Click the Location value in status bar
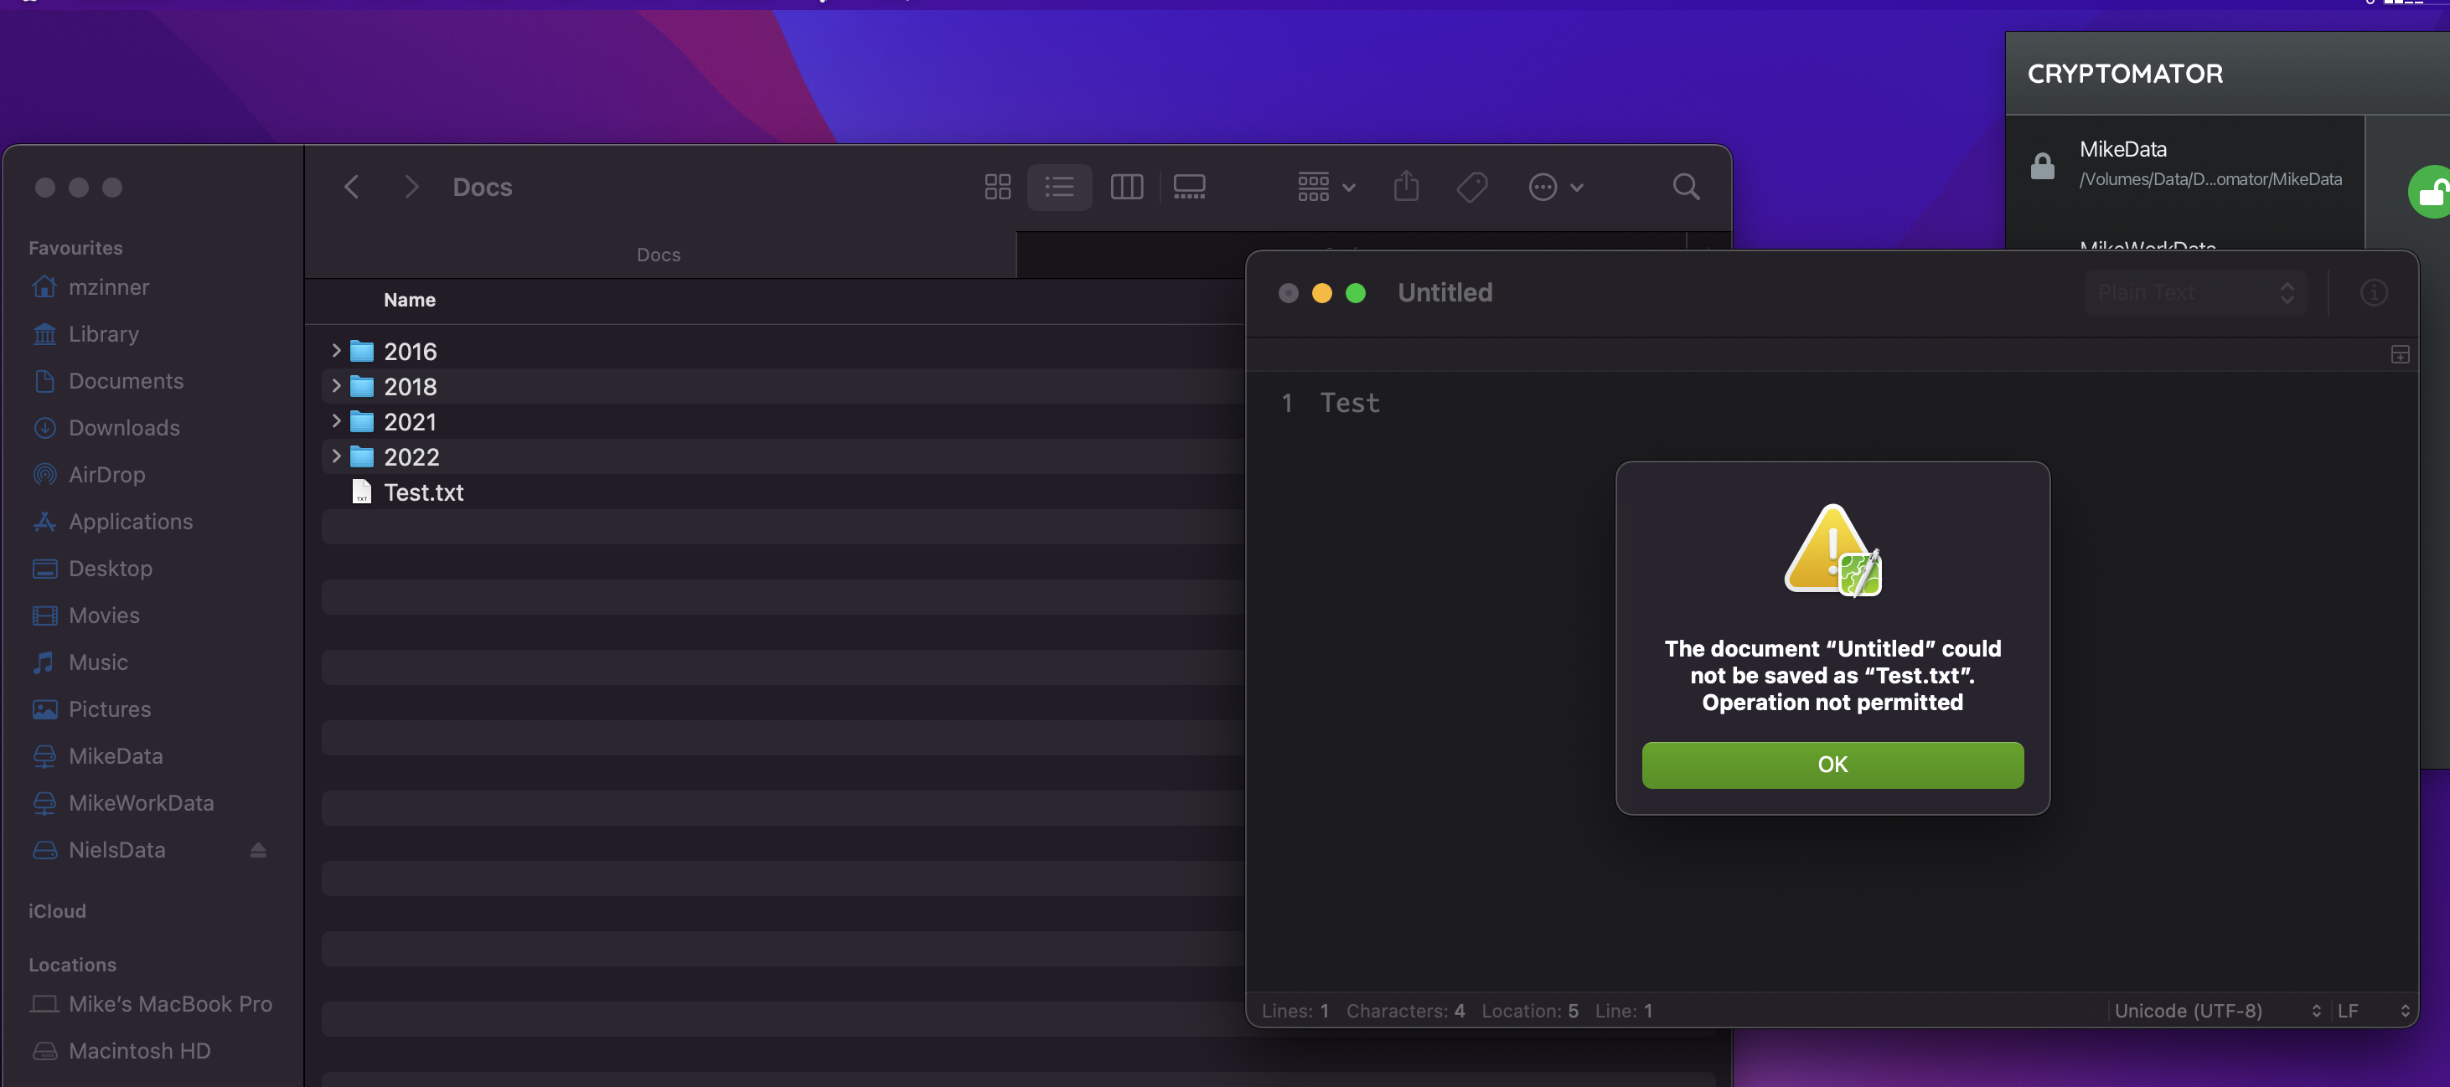The height and width of the screenshot is (1087, 2450). (1529, 1011)
